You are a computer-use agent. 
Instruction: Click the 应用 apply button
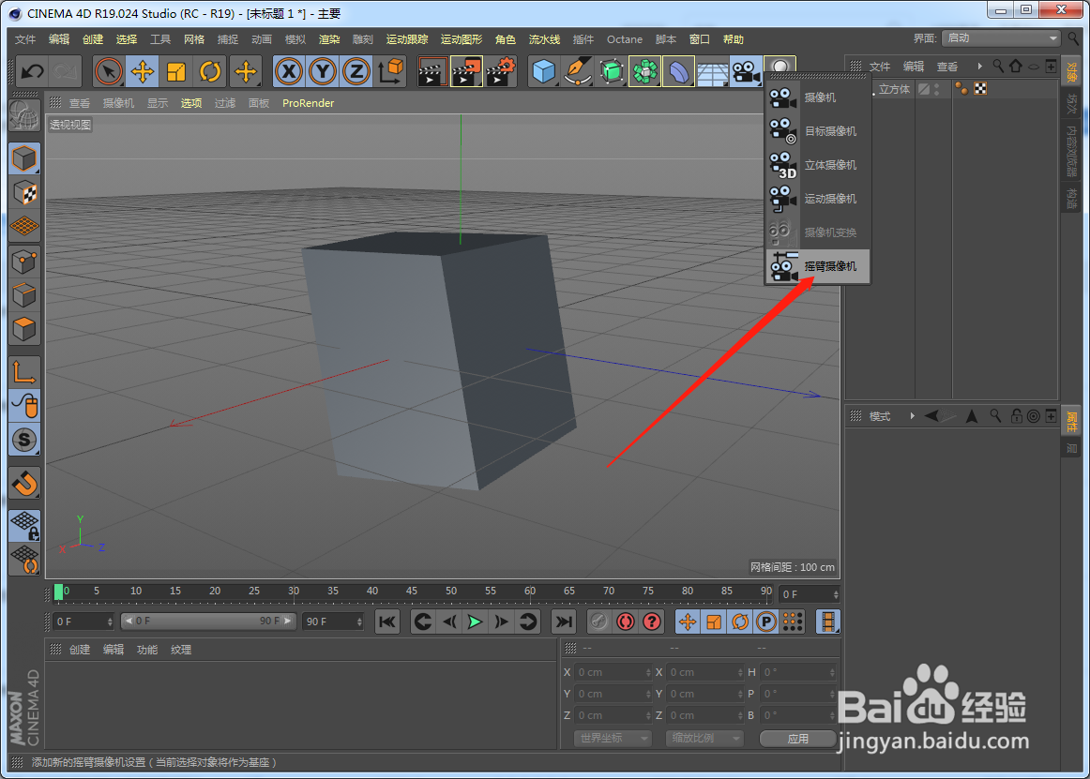(x=797, y=739)
